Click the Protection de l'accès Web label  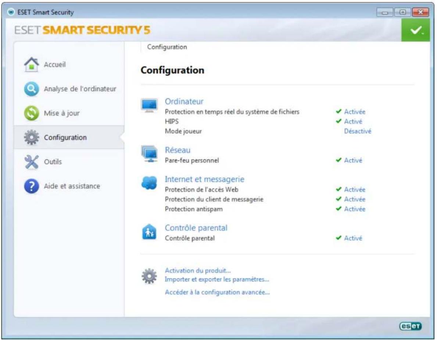click(x=201, y=190)
